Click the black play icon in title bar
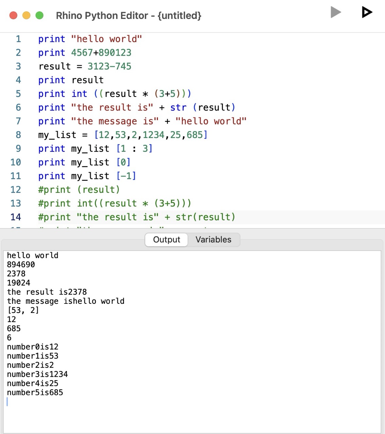 click(367, 12)
